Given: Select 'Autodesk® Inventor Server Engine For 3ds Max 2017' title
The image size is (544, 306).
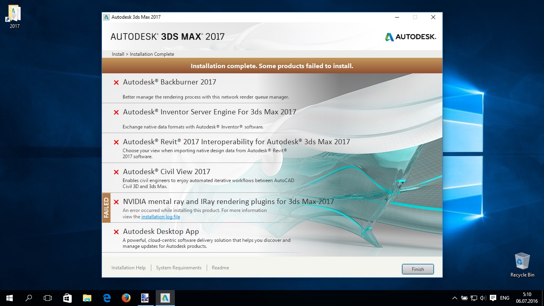Looking at the screenshot, I should point(209,112).
